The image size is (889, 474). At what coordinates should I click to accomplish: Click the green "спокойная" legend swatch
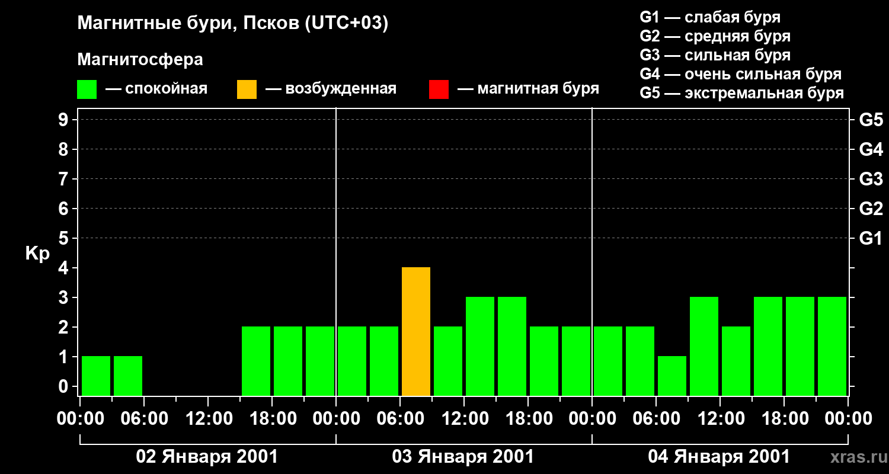pos(87,89)
